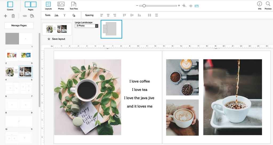Screen dimensions: 273x145
Task: Select the pages 2-3 spread thumbnail
Action: pyautogui.click(x=19, y=55)
